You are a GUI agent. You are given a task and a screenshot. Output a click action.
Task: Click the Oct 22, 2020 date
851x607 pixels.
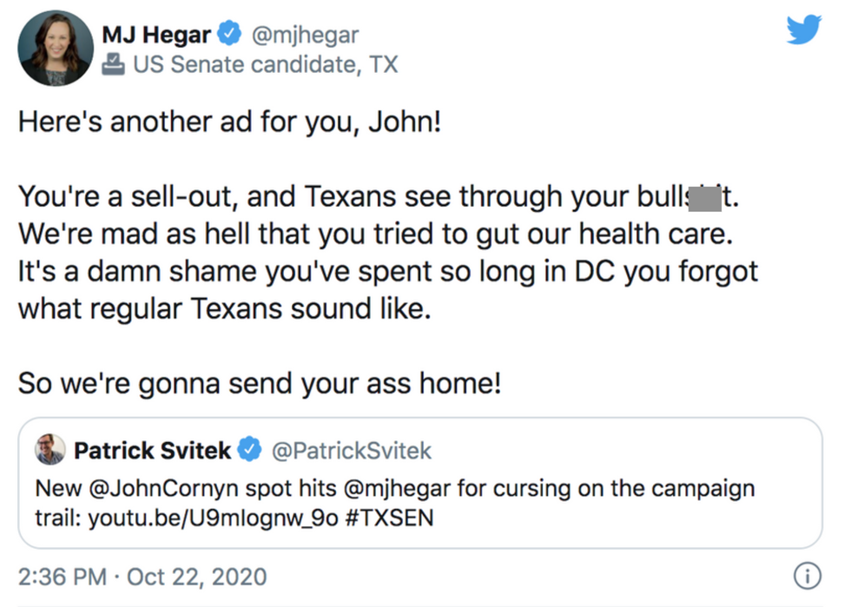[197, 577]
